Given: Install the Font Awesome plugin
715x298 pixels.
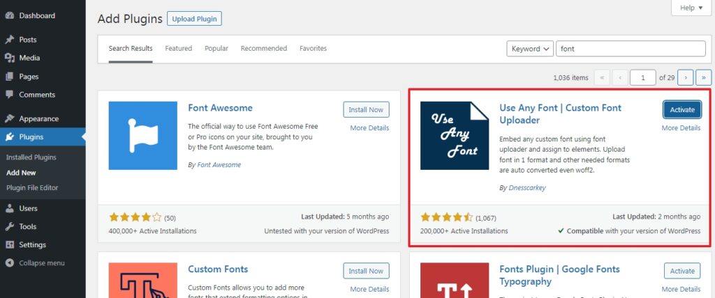Looking at the screenshot, I should pos(366,109).
